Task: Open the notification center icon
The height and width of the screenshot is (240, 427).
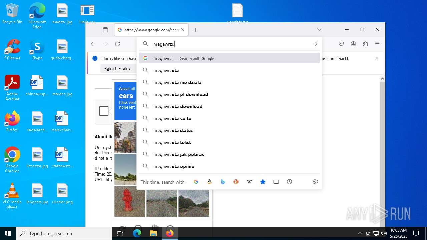Action: tap(416, 233)
